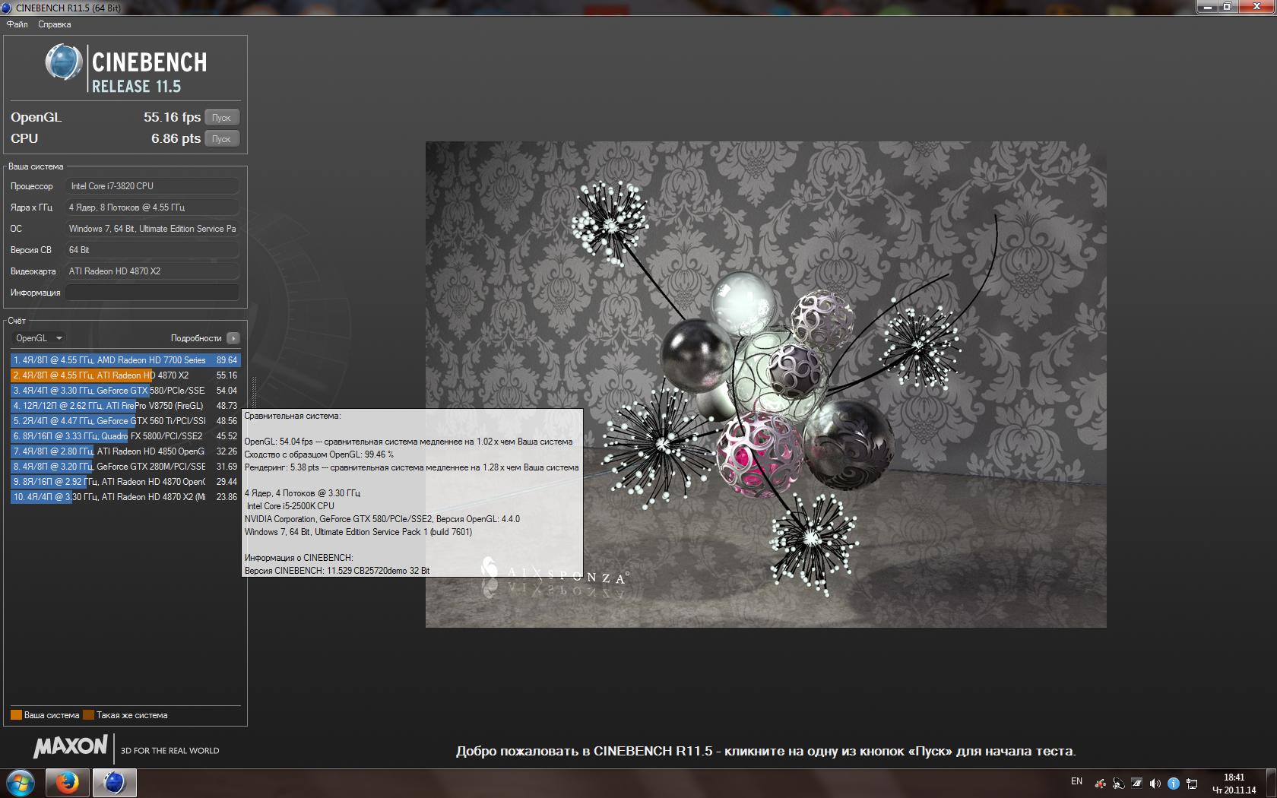The width and height of the screenshot is (1277, 798).
Task: Select ranking row 3 GeForce GTX 580
Action: click(125, 391)
